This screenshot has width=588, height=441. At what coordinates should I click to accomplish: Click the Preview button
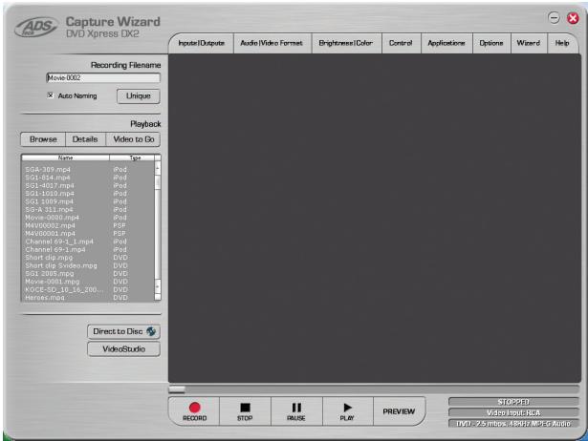tap(399, 411)
